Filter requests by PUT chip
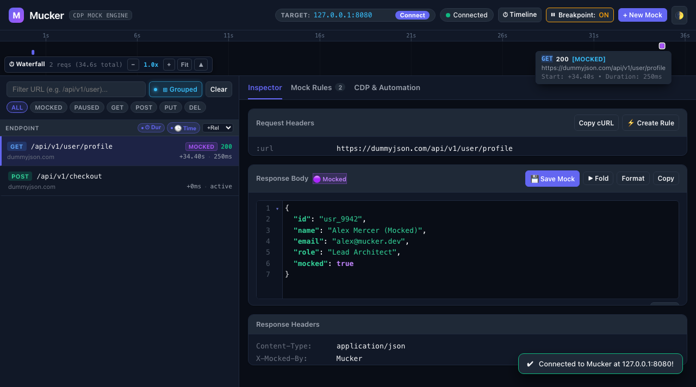The image size is (696, 387). click(x=171, y=107)
